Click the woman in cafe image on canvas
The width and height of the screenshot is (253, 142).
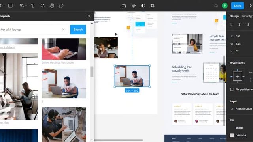(x=106, y=48)
